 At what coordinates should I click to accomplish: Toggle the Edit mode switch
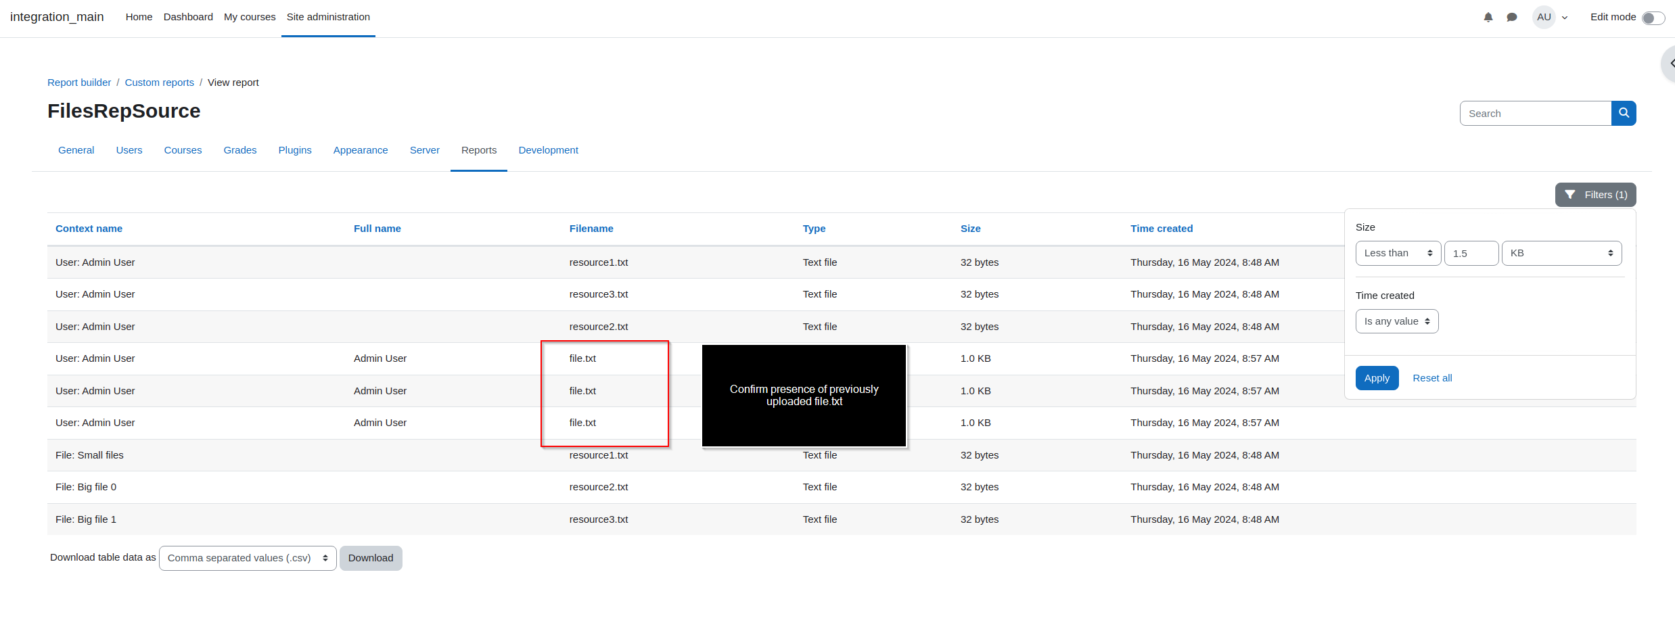[x=1653, y=18]
